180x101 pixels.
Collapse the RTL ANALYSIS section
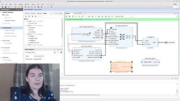tap(1, 48)
